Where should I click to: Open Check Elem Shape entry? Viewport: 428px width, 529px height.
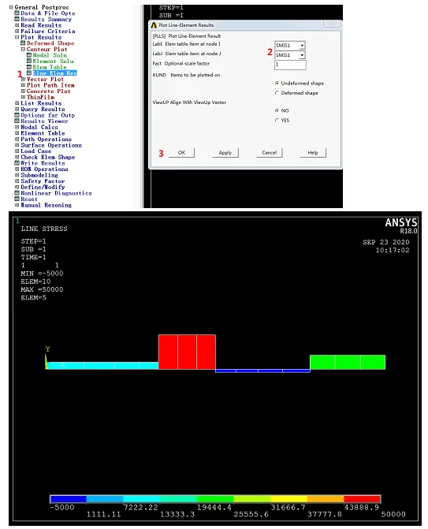pyautogui.click(x=47, y=157)
